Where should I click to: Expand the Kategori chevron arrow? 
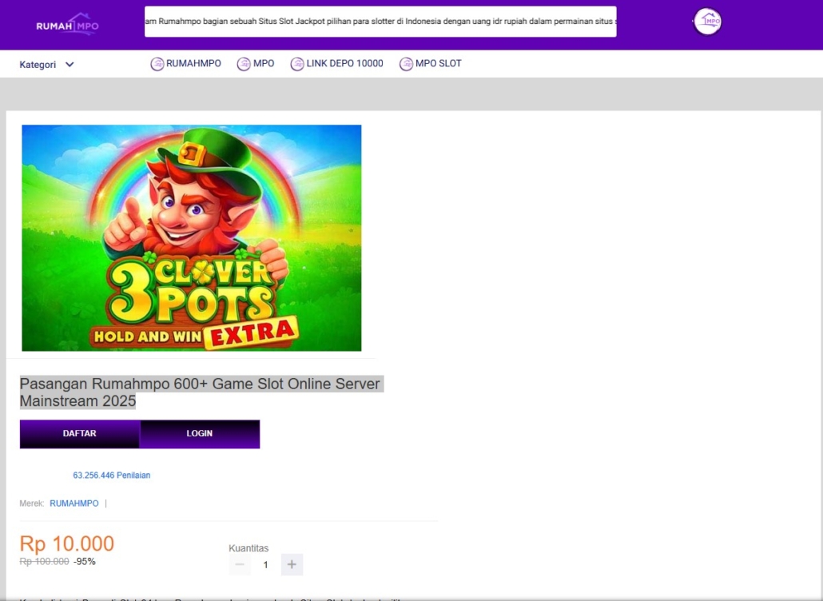click(x=70, y=65)
